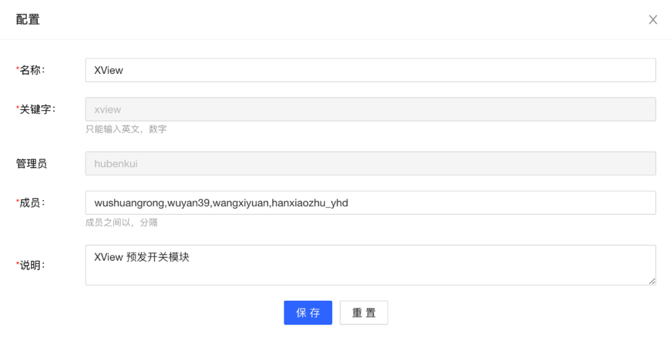Click the disabled 关键字 field showing xview
The height and width of the screenshot is (341, 672).
pos(370,109)
